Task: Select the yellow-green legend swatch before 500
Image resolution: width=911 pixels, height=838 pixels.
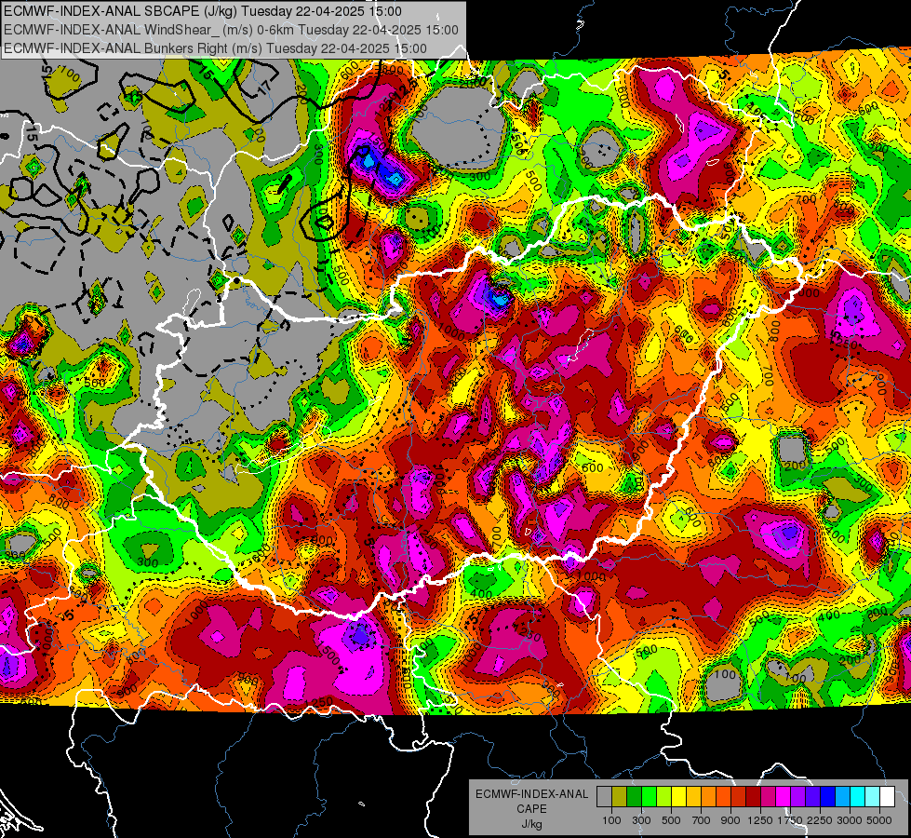Action: coord(664,797)
